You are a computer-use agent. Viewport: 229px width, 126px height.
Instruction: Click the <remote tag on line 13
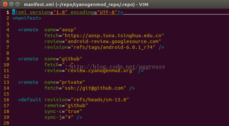(x=28, y=82)
